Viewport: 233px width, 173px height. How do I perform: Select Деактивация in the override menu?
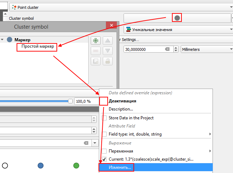(x=122, y=101)
